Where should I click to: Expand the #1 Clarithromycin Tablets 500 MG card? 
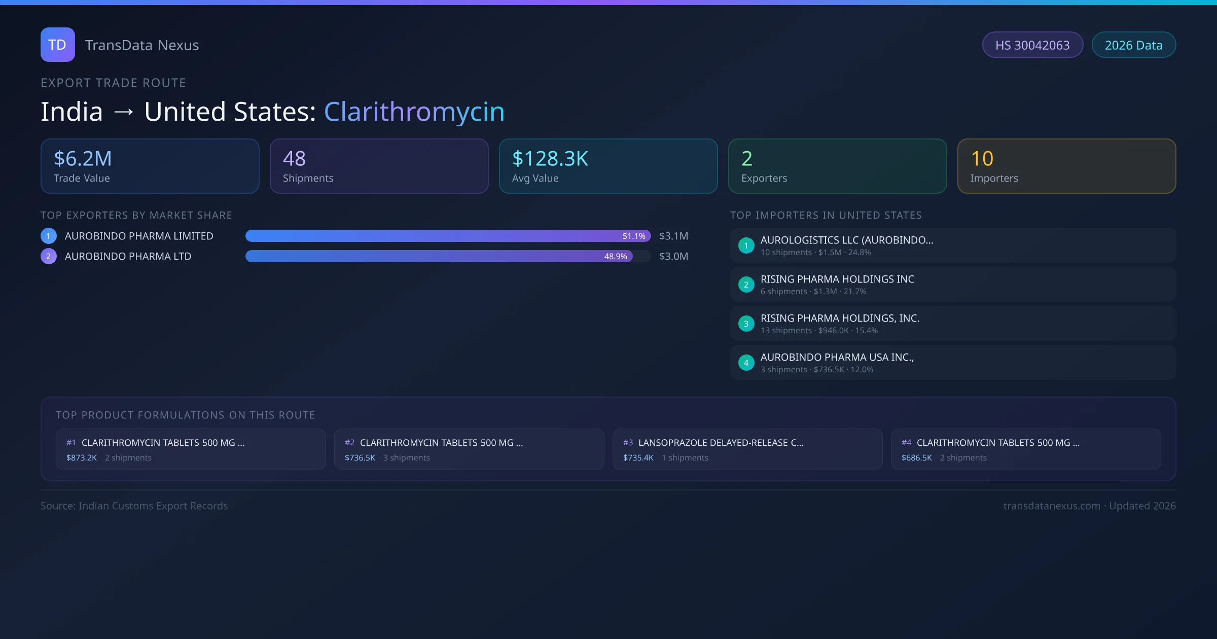[x=191, y=449]
